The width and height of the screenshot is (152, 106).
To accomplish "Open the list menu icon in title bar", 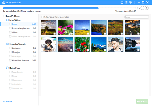I will (x=126, y=2).
